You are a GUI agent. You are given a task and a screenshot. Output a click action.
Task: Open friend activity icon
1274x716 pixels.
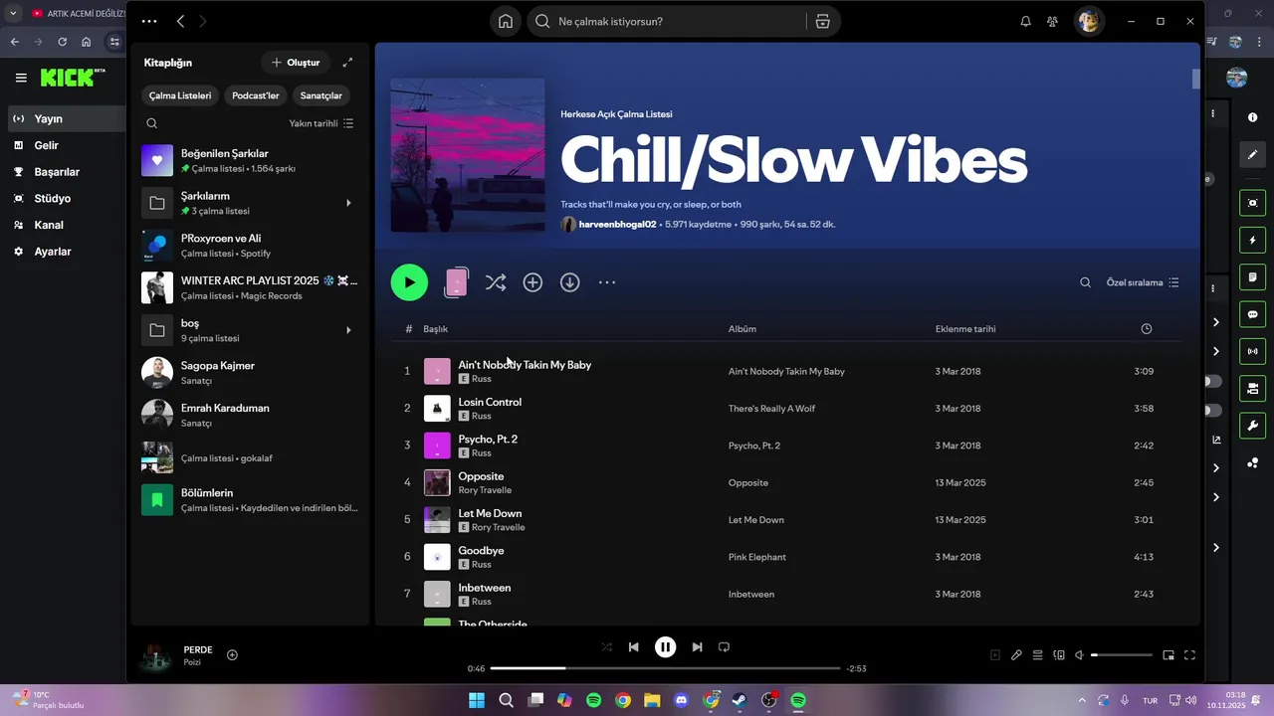(1052, 21)
